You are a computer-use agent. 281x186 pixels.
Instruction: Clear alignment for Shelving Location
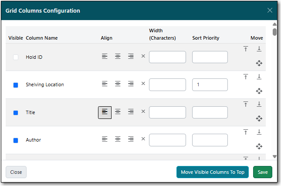click(x=143, y=84)
